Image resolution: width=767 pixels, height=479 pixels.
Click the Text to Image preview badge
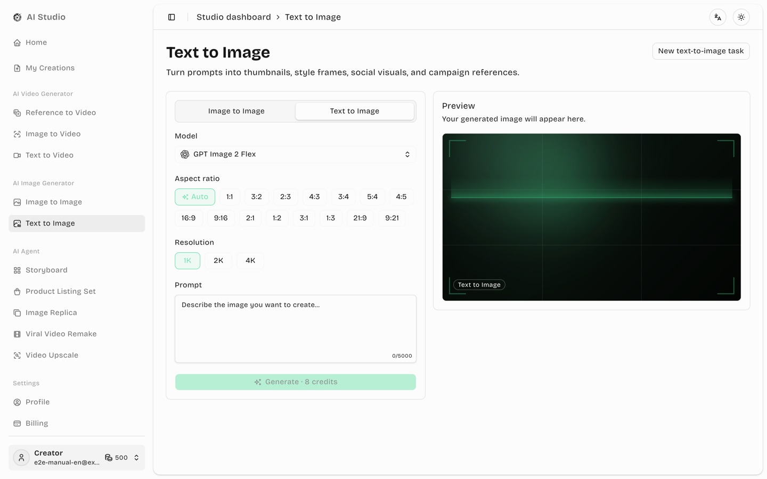479,285
